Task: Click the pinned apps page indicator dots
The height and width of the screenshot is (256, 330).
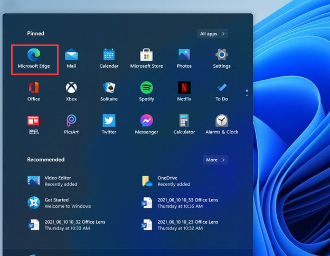Action: (x=246, y=93)
